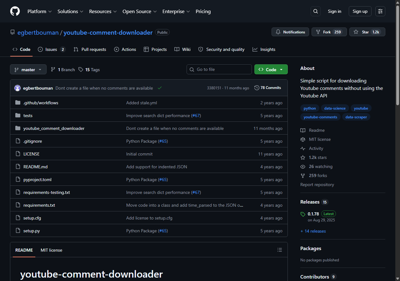Click the latest release tag icon
This screenshot has height=281, width=400.
303,214
